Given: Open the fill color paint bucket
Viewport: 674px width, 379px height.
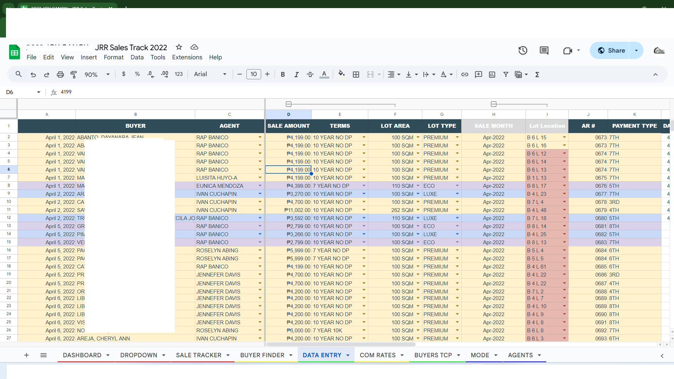Looking at the screenshot, I should [341, 74].
